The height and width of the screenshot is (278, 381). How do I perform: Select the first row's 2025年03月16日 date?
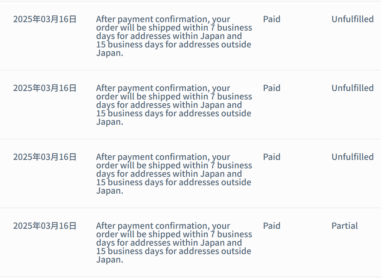tap(45, 19)
